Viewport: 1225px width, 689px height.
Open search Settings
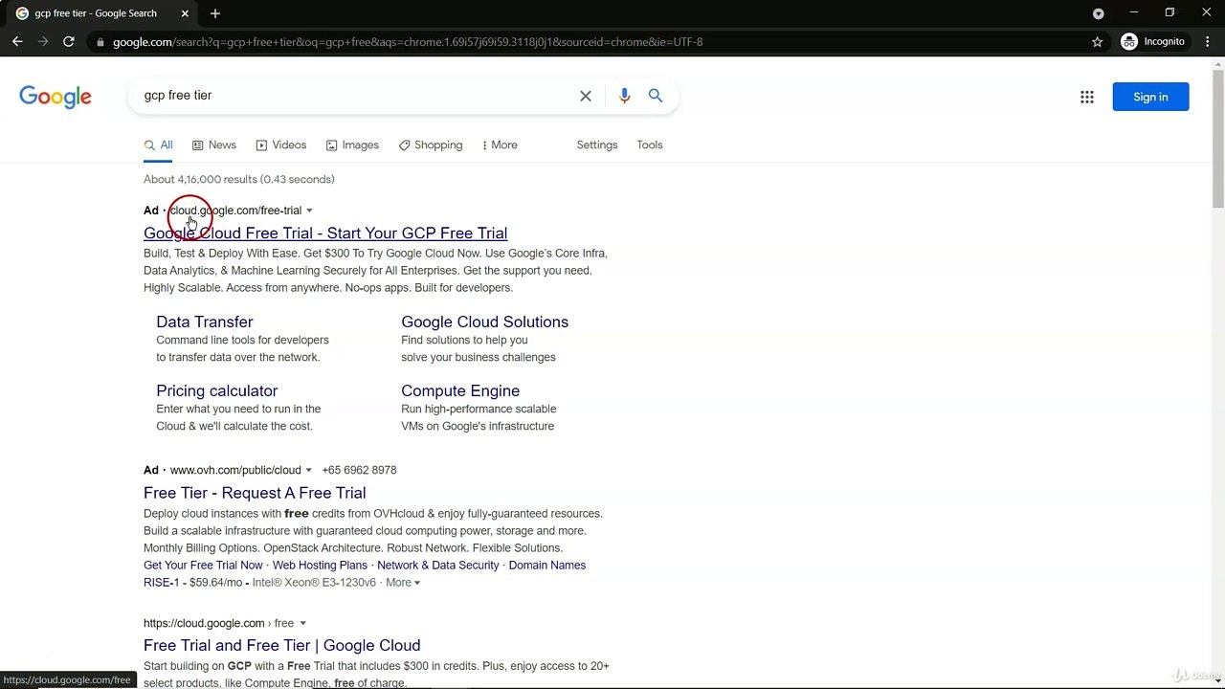click(597, 145)
